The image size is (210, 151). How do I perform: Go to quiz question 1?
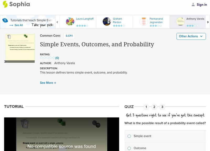pyautogui.click(x=146, y=107)
